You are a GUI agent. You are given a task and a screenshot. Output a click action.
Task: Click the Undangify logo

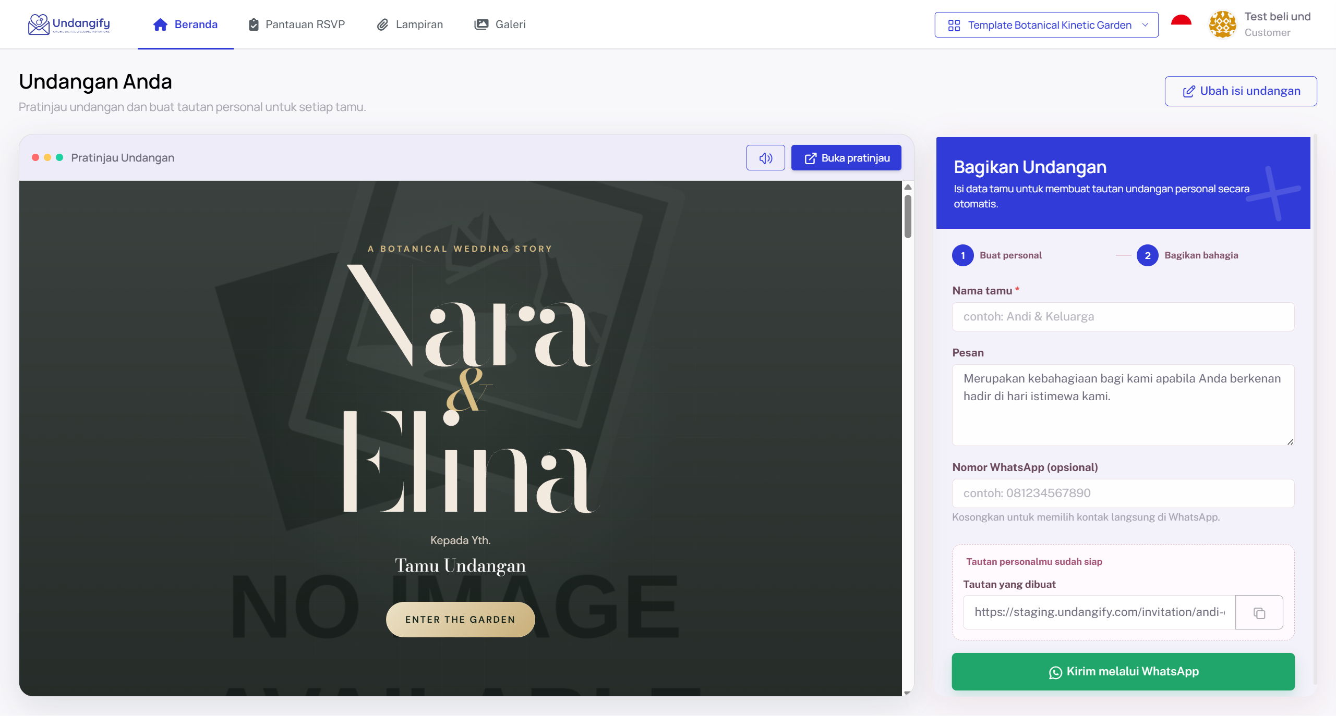click(x=69, y=24)
